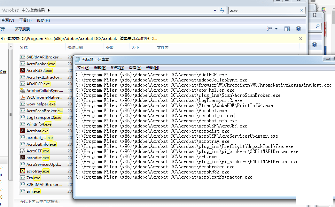
Task: Select the 32BitMAPIBroker file icon
Action: pyautogui.click(x=23, y=184)
